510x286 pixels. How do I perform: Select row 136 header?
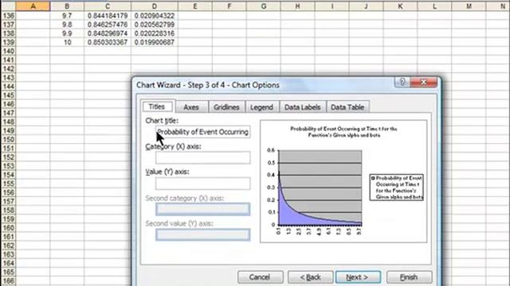tap(8, 16)
